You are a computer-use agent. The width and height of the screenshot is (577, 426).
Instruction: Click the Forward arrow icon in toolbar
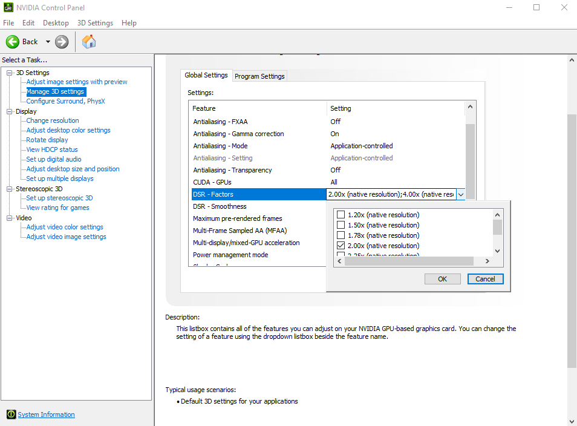(x=62, y=42)
